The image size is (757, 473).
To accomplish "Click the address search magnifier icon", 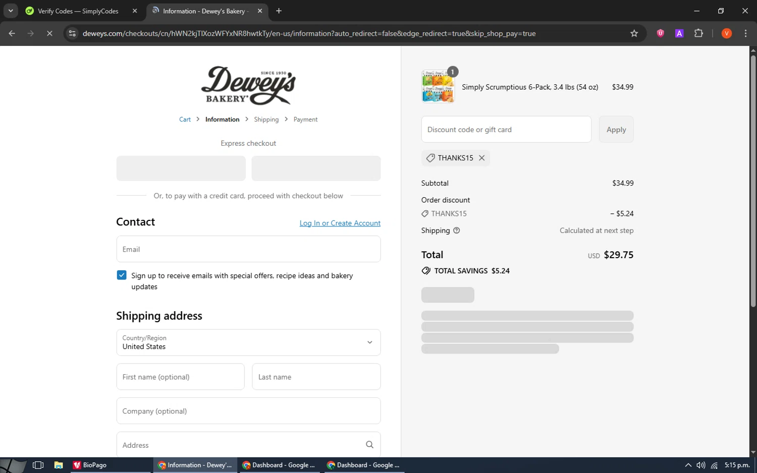I will (369, 445).
